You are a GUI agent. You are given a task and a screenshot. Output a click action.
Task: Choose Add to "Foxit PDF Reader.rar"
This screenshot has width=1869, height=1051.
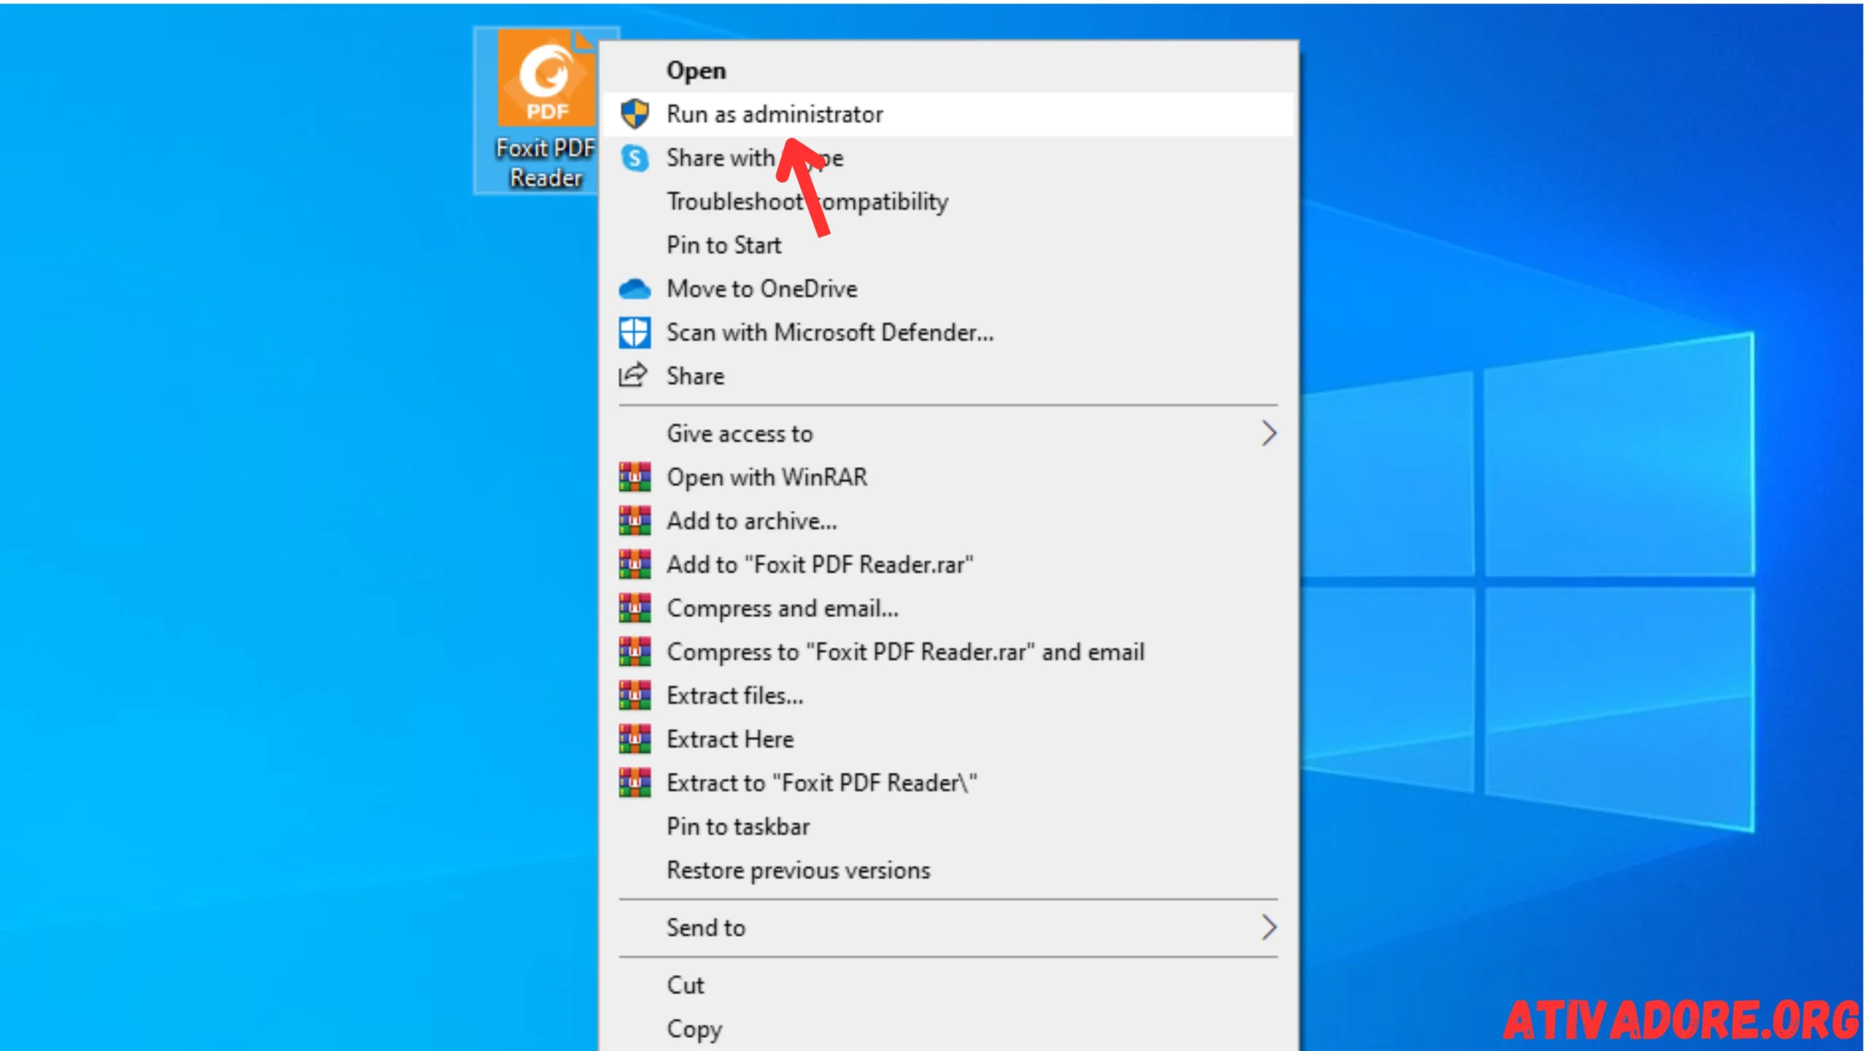click(948, 565)
